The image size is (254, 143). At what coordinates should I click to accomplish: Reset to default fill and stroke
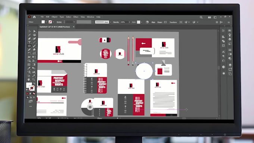27,90
